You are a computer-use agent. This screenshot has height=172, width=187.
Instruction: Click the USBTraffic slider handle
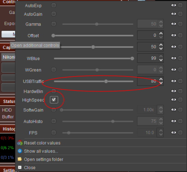[x=106, y=81]
